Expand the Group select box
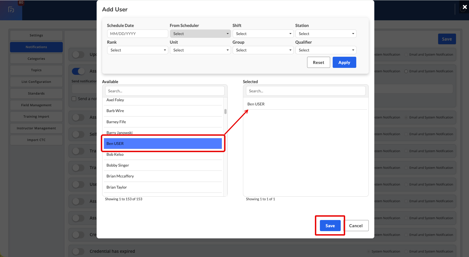Viewport: 469px width, 257px height. [263, 50]
